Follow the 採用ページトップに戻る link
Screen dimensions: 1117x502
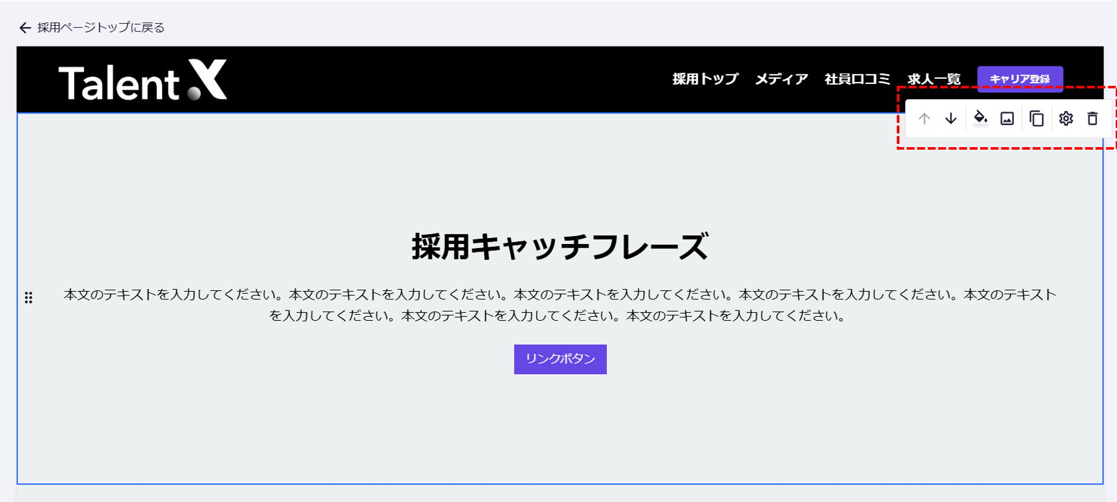101,28
